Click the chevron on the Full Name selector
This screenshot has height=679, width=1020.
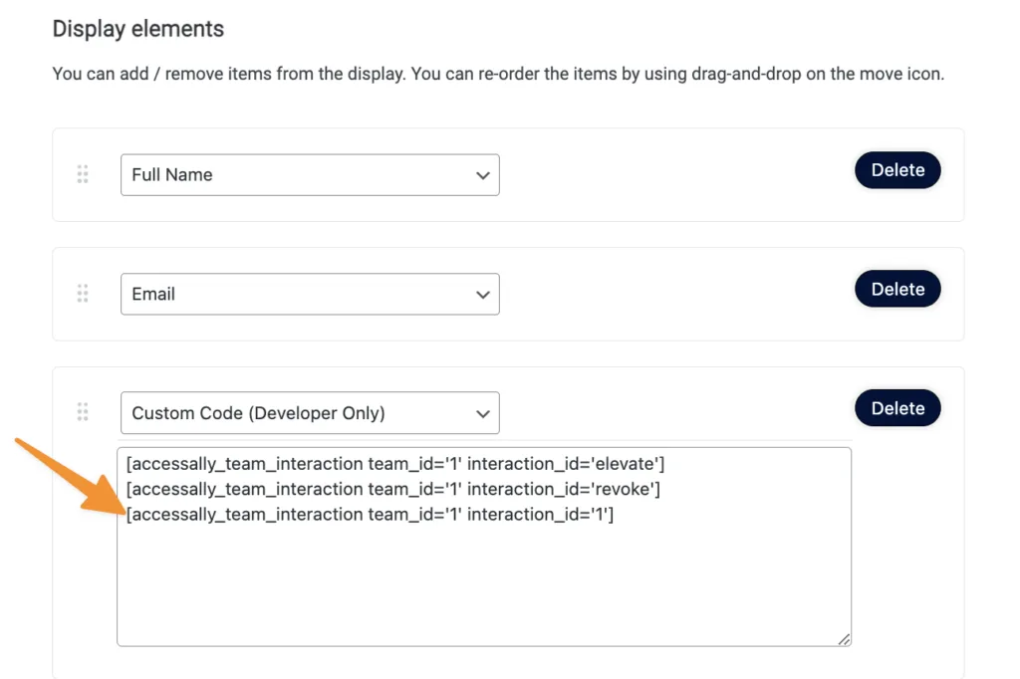pos(484,174)
